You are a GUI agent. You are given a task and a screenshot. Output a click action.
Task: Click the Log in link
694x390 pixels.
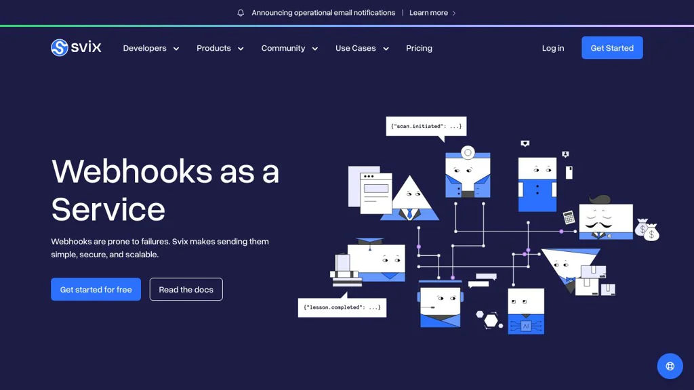(553, 48)
